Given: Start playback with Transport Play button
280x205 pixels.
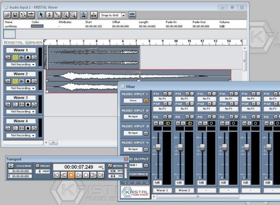Looking at the screenshot, I should [78, 175].
